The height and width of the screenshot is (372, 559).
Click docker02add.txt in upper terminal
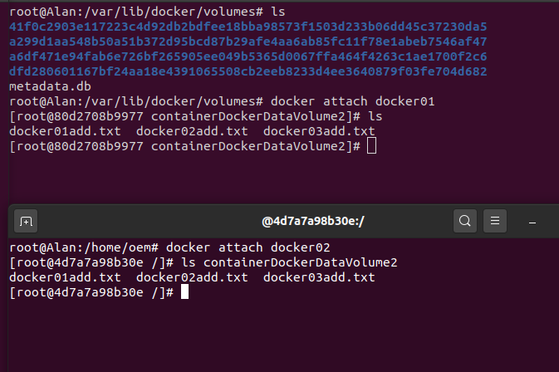point(192,131)
